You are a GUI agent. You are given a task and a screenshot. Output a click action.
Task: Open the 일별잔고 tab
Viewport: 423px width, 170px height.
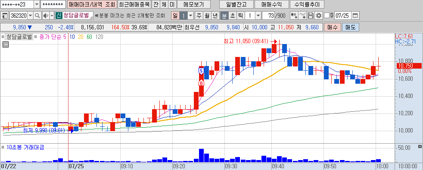coord(236,4)
